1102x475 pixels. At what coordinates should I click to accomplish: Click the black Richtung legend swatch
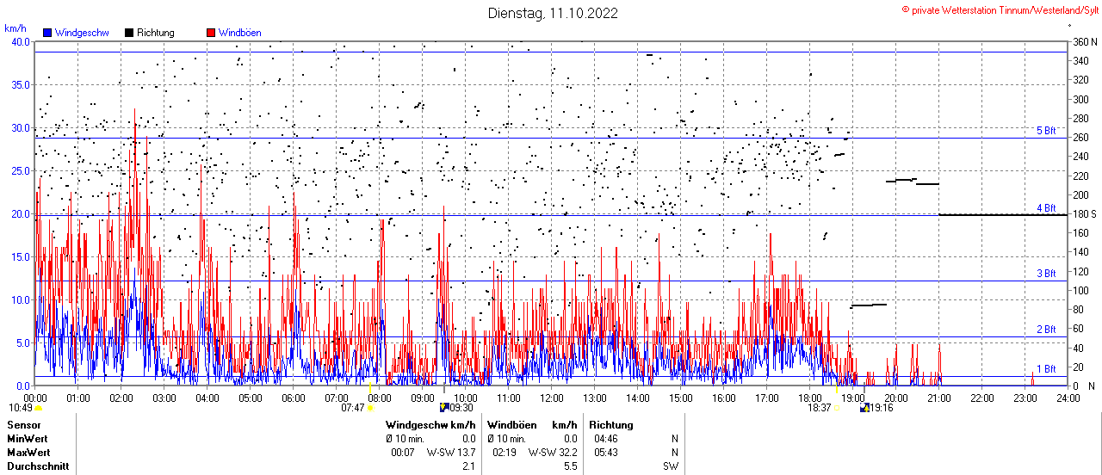pos(129,33)
